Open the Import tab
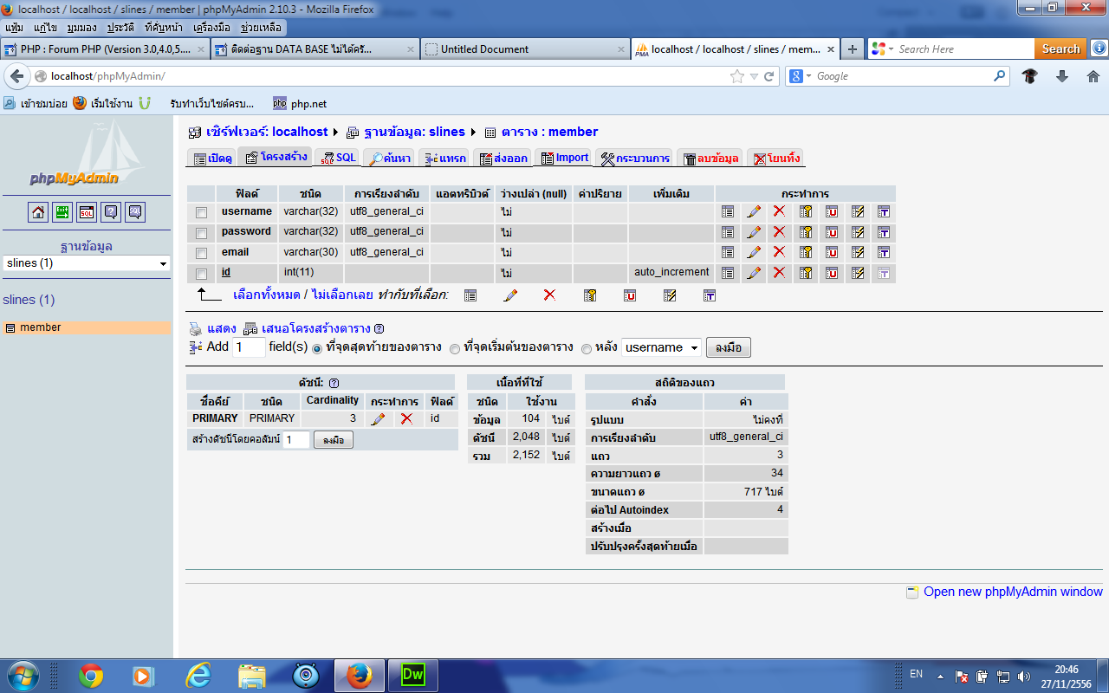Image resolution: width=1109 pixels, height=693 pixels. [x=564, y=158]
